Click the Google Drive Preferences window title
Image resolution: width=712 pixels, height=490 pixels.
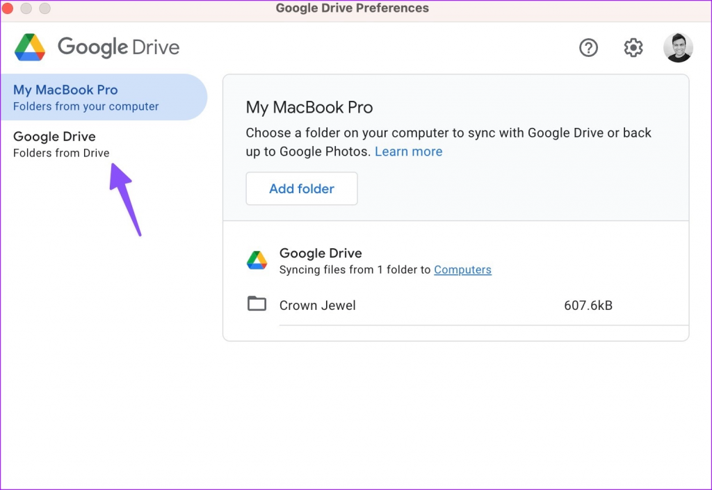pos(352,8)
